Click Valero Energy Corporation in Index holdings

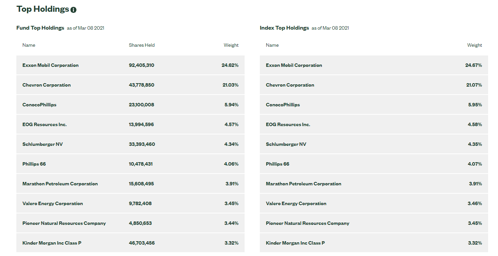(x=296, y=203)
